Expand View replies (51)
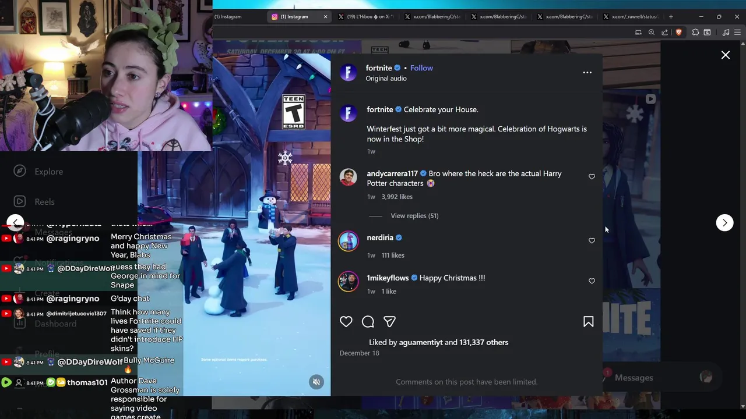 pos(414,216)
